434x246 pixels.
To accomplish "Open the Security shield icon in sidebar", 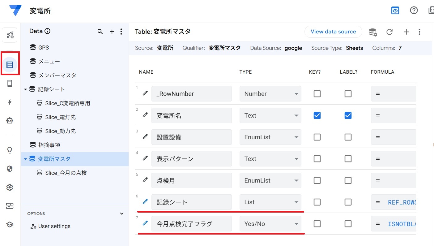I will tap(10, 169).
